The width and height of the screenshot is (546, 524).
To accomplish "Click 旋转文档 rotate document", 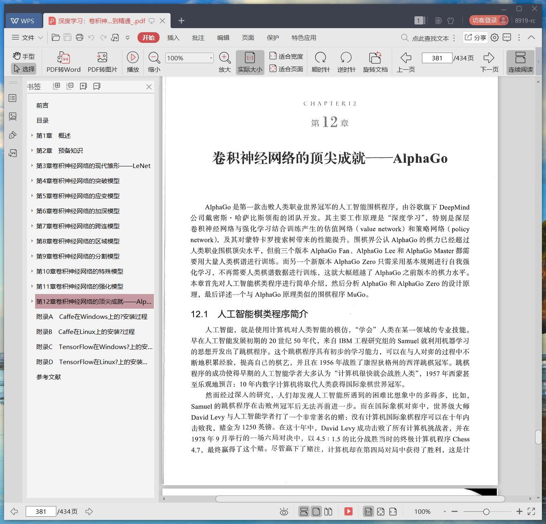I will point(375,62).
